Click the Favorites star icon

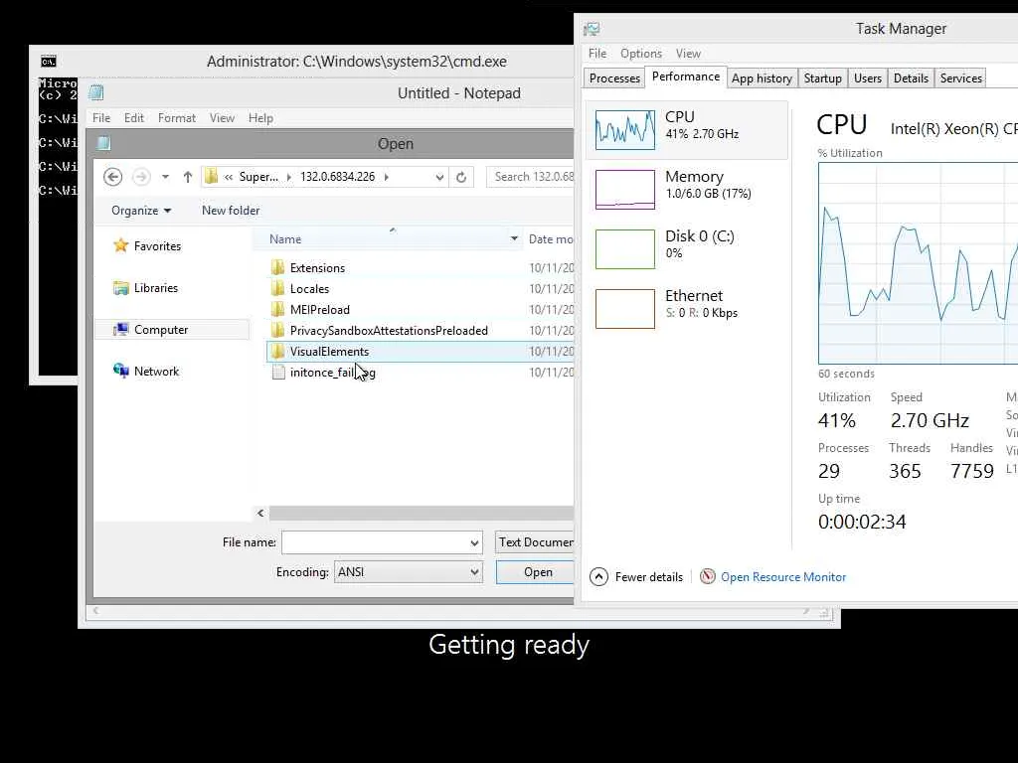[120, 245]
